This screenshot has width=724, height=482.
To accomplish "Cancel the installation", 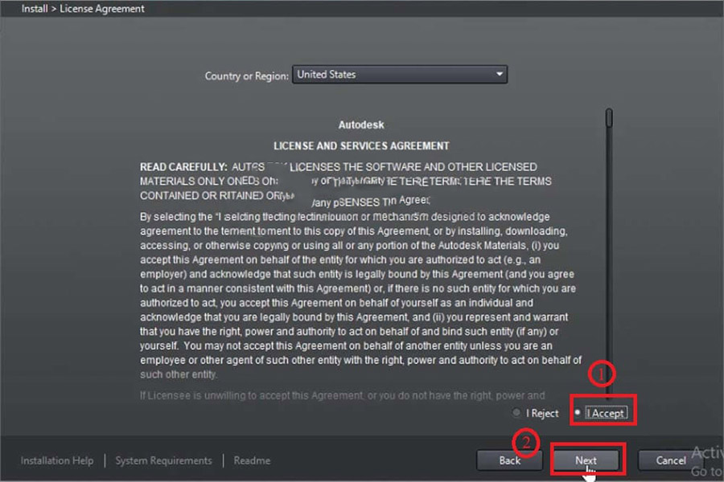I will [670, 460].
